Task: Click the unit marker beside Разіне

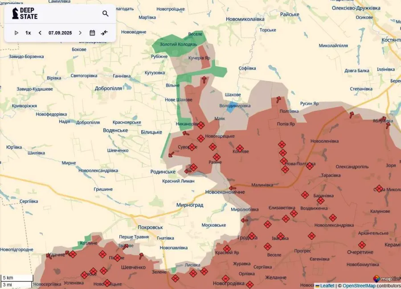Action: coord(217,157)
